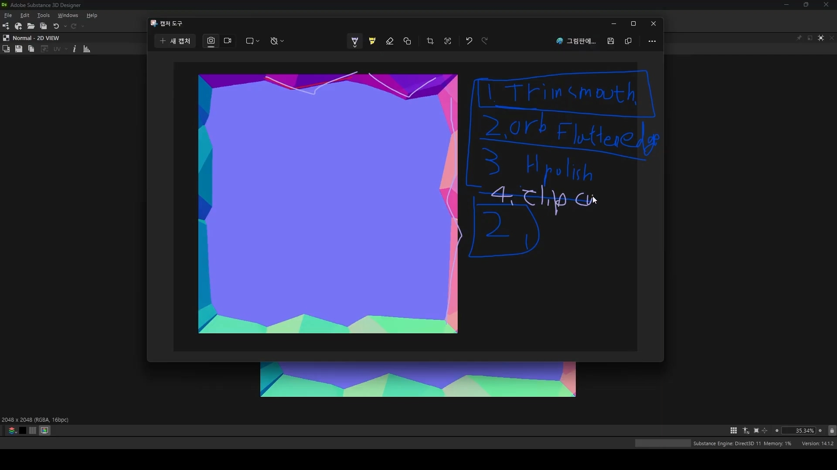Open the undo history dropdown arrow
This screenshot has height=470, width=837.
(x=65, y=26)
